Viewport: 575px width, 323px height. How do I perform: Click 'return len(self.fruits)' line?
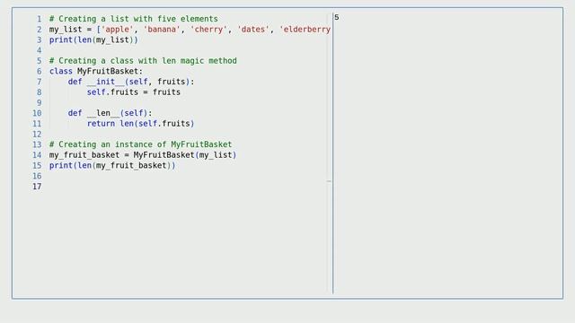[140, 124]
